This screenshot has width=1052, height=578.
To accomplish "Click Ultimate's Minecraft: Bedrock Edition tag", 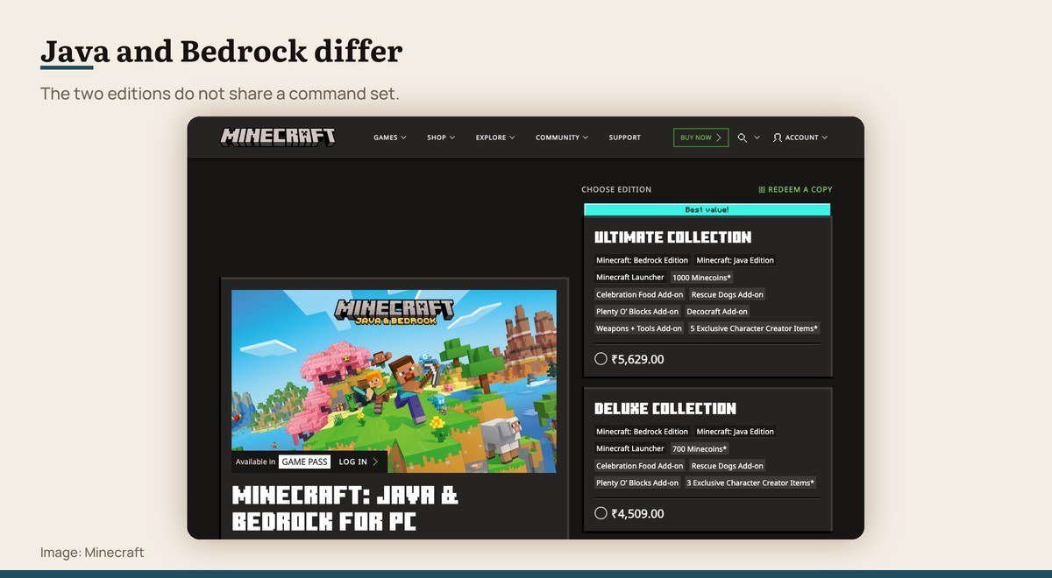I will pyautogui.click(x=643, y=260).
